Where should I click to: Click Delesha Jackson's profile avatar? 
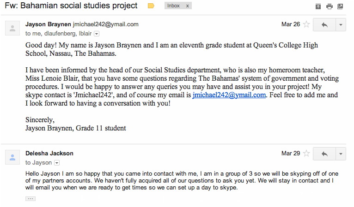pos(12,157)
